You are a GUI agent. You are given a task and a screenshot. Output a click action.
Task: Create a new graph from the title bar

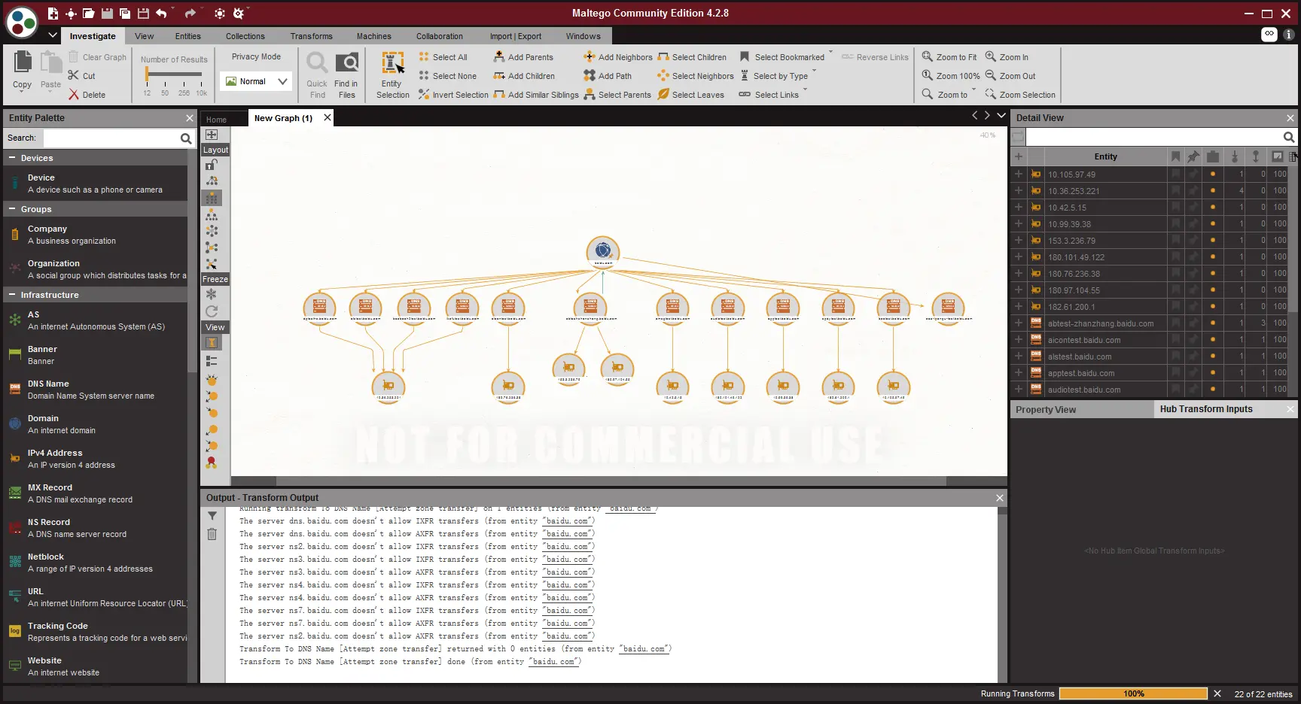click(53, 14)
